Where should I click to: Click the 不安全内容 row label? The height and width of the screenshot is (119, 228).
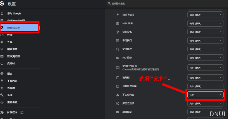[x=128, y=95]
